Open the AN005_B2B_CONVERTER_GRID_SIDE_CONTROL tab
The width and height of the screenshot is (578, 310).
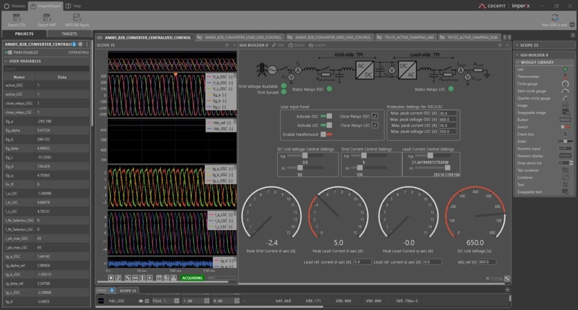point(332,37)
